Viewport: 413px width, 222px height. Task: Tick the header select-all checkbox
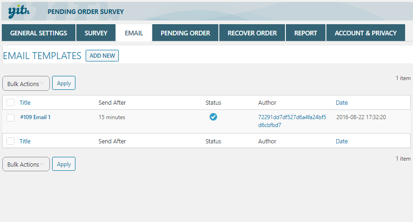click(x=11, y=103)
